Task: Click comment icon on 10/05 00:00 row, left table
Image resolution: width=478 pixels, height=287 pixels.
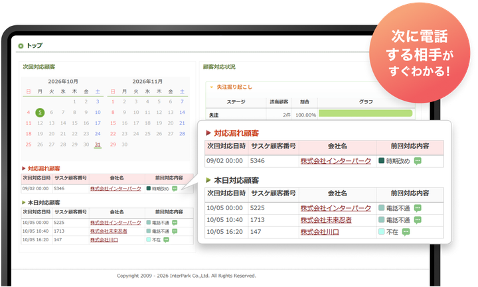Action: tap(175, 223)
